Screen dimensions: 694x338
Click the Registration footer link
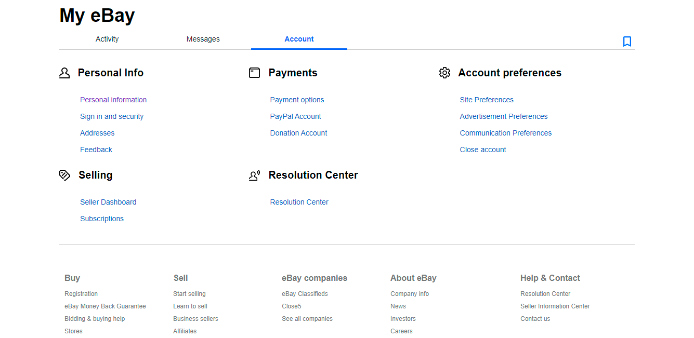click(x=81, y=294)
